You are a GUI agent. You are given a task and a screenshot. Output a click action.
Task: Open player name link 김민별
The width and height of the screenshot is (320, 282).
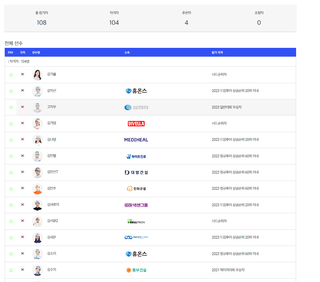51,156
